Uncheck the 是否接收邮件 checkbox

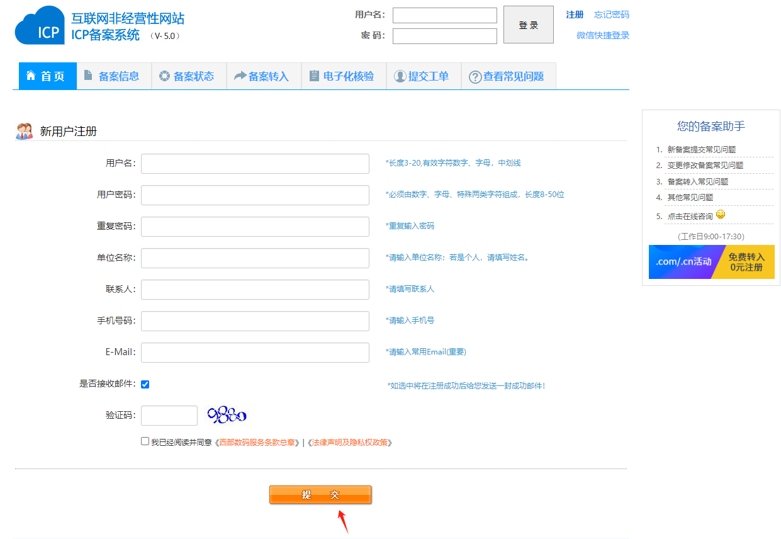pos(145,384)
